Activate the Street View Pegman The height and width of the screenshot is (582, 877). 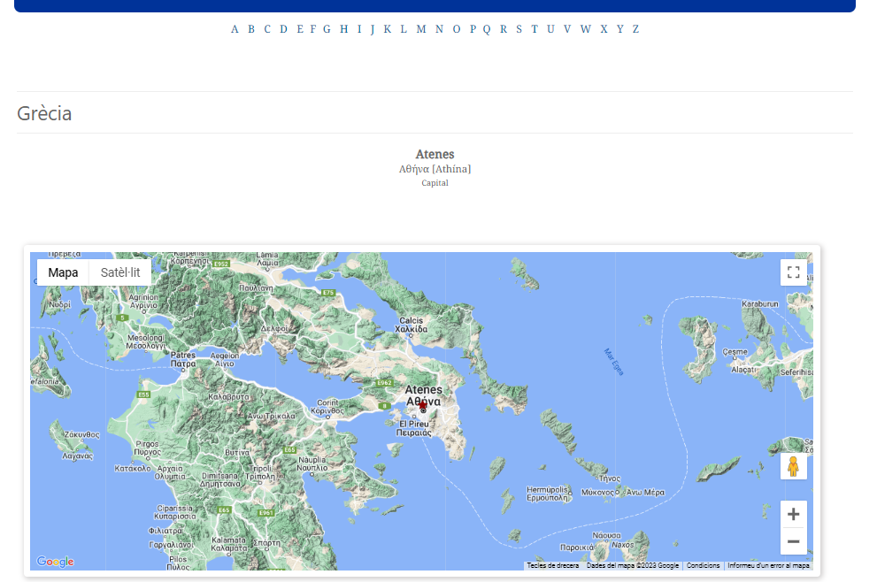pyautogui.click(x=793, y=465)
